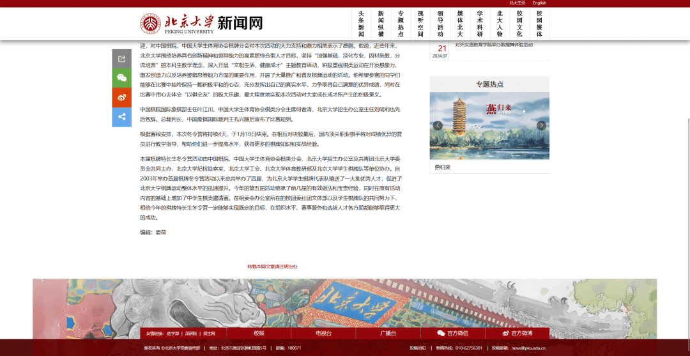The image size is (690, 356).
Task: Open the grey share-out icon in sidebar
Action: pyautogui.click(x=122, y=59)
